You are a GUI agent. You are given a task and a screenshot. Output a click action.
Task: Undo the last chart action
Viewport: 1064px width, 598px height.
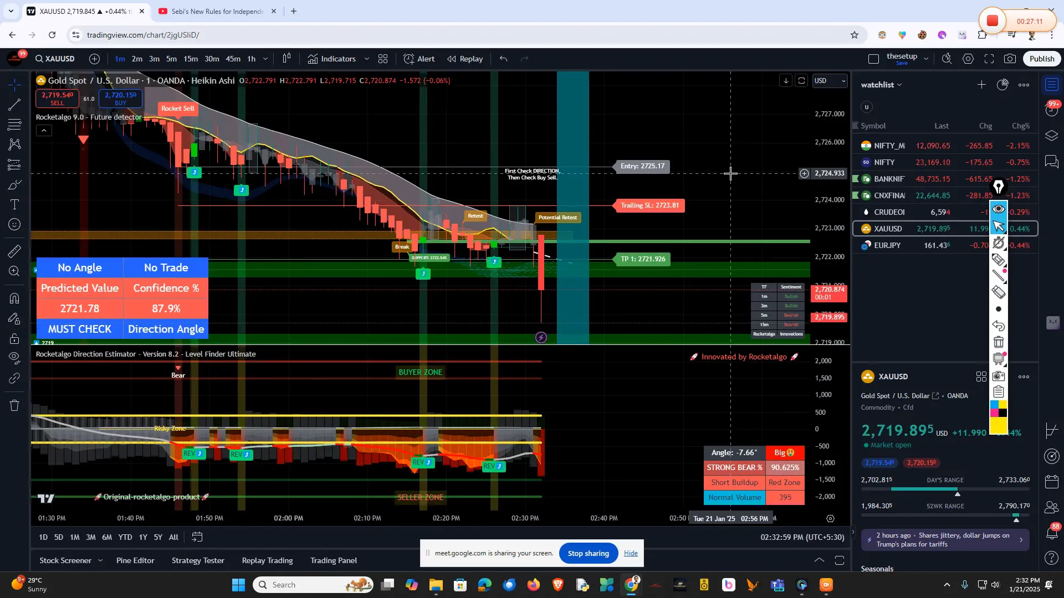[503, 59]
